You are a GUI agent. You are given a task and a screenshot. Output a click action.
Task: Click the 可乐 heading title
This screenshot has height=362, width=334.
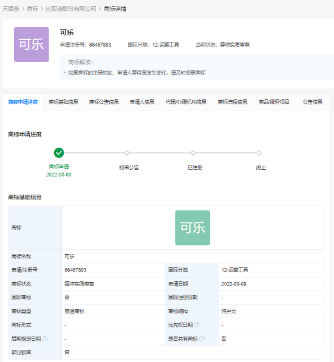click(67, 32)
